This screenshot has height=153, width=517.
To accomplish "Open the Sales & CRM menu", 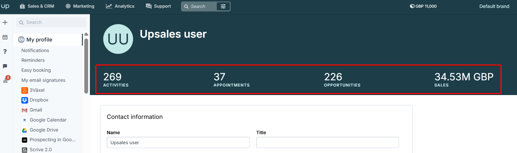I will (37, 6).
